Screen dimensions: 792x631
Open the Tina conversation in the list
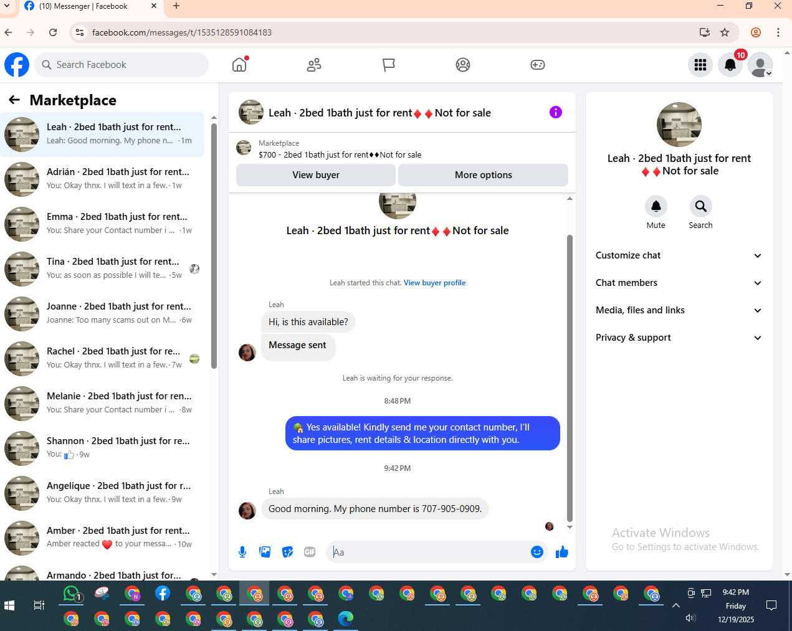coord(102,268)
